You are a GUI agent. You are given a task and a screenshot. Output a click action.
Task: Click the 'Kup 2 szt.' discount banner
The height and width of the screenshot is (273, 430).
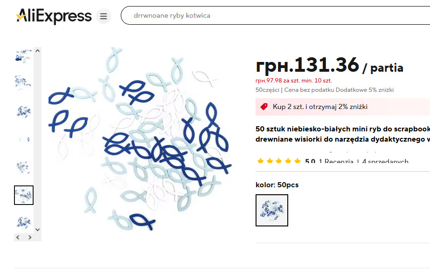[320, 107]
